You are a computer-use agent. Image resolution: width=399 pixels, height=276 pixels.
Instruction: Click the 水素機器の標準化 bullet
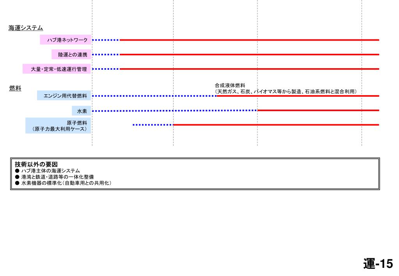(x=63, y=183)
